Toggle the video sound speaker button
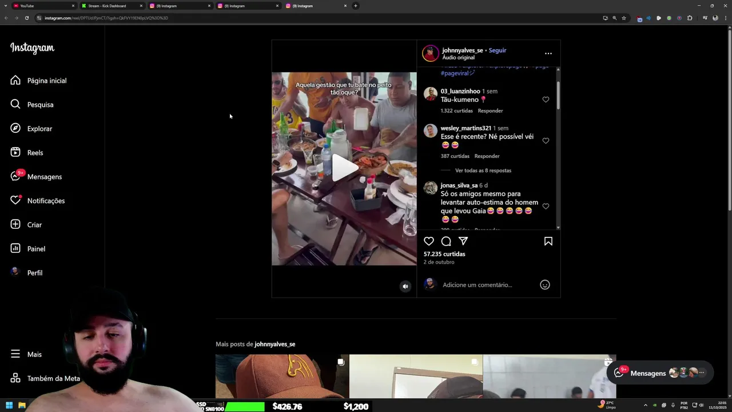 [x=405, y=287]
